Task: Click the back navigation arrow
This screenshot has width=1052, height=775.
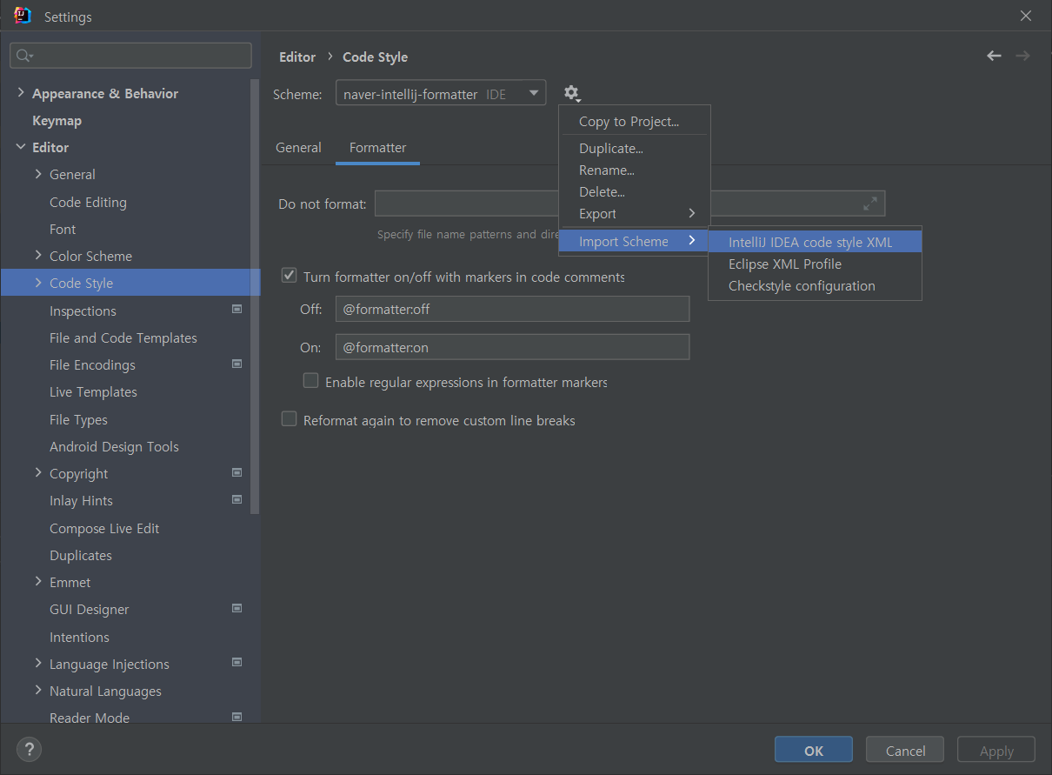Action: [994, 56]
